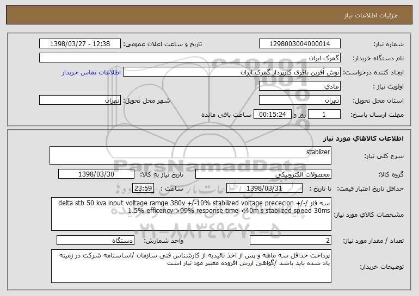The image size is (419, 296).
Task: Click the label تاریخ و ساعت اعلان عمومی
Action: [163, 44]
